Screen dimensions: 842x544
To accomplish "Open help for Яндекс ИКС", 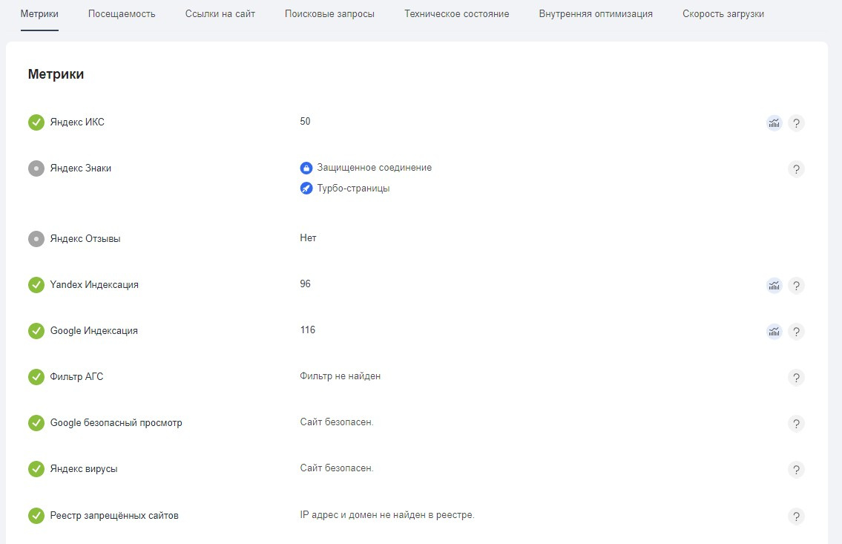I will tap(796, 123).
